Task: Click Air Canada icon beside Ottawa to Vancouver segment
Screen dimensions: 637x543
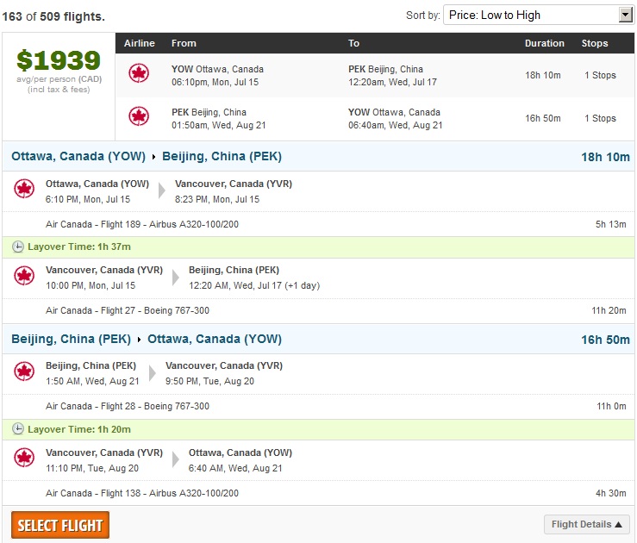Action: point(24,189)
